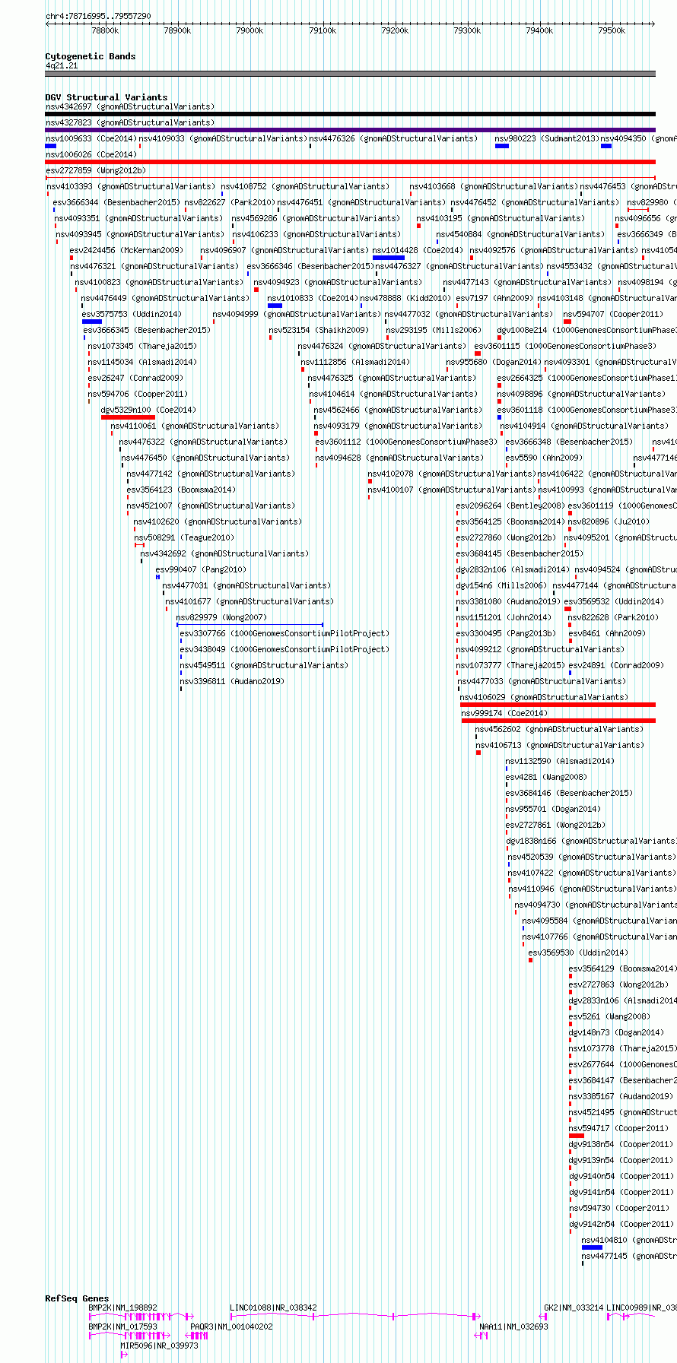Select the nsv4108752 variant label
This screenshot has width=677, height=1363.
[306, 186]
